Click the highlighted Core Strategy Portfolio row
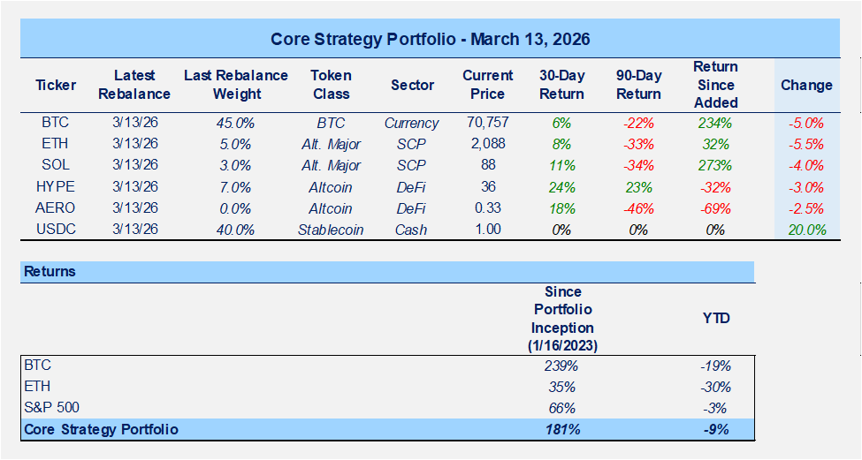The height and width of the screenshot is (460, 862). pyautogui.click(x=387, y=429)
